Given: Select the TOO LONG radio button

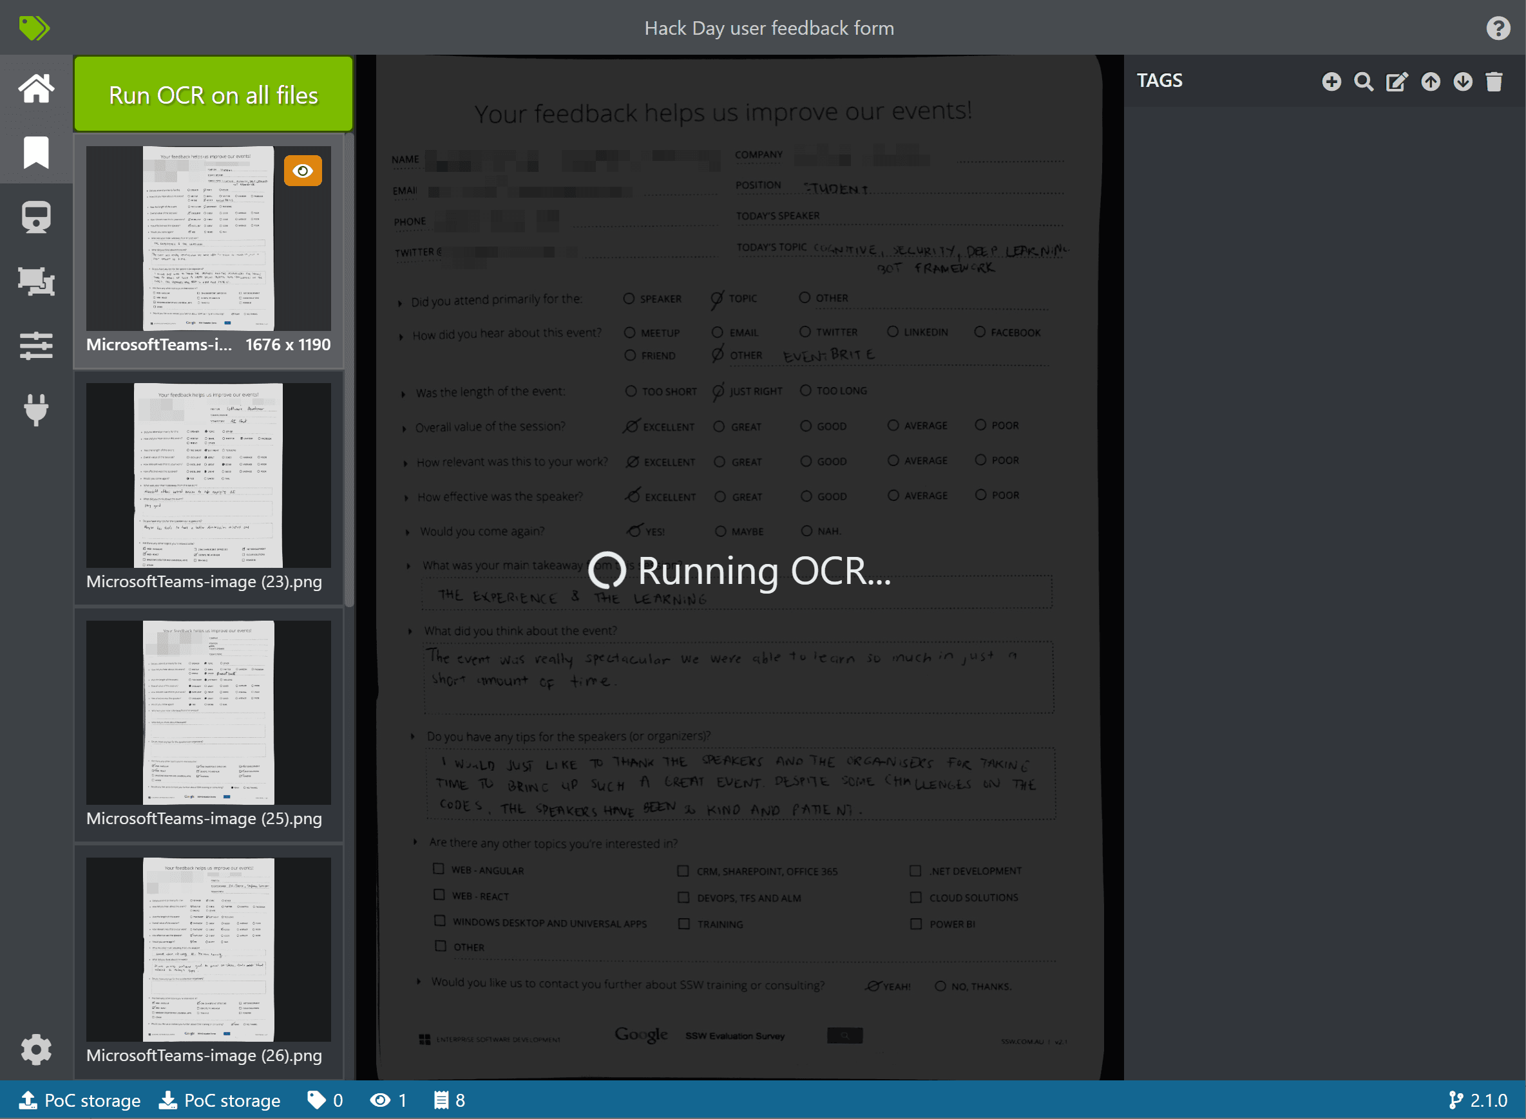Looking at the screenshot, I should tap(806, 391).
